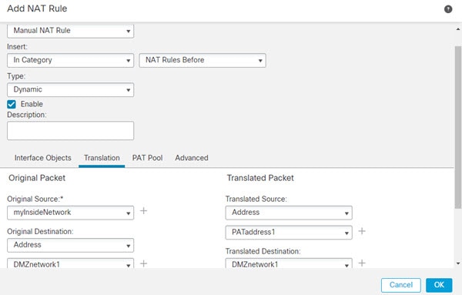
Task: Uncheck the Enable checkbox
Action: coord(12,104)
